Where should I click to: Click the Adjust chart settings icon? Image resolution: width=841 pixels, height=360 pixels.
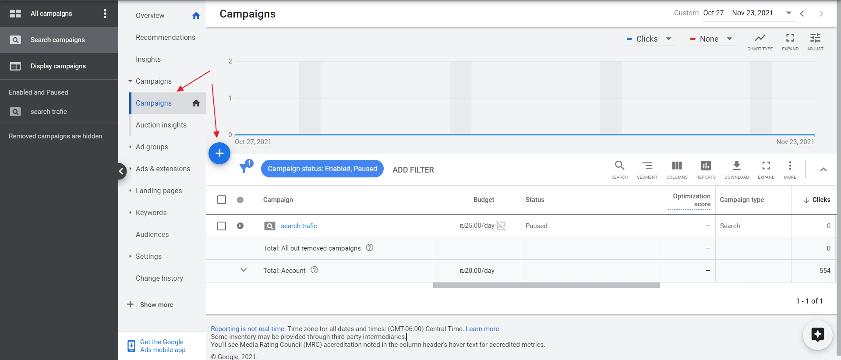point(815,42)
